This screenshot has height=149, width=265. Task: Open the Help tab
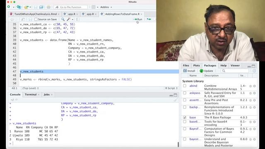[x=224, y=65]
